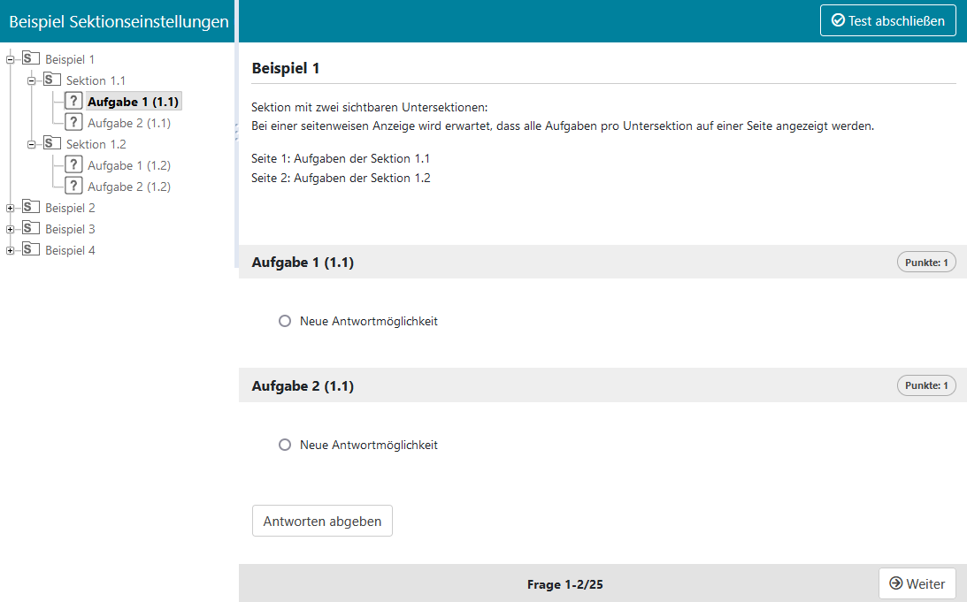Go to next page with Weiter
The height and width of the screenshot is (602, 967).
pyautogui.click(x=917, y=583)
